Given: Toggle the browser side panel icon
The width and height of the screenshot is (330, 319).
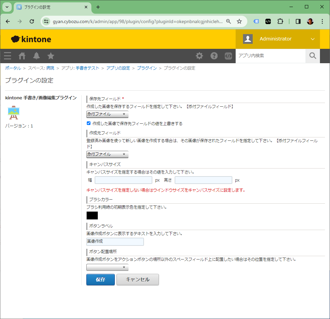Looking at the screenshot, I should pyautogui.click(x=298, y=21).
